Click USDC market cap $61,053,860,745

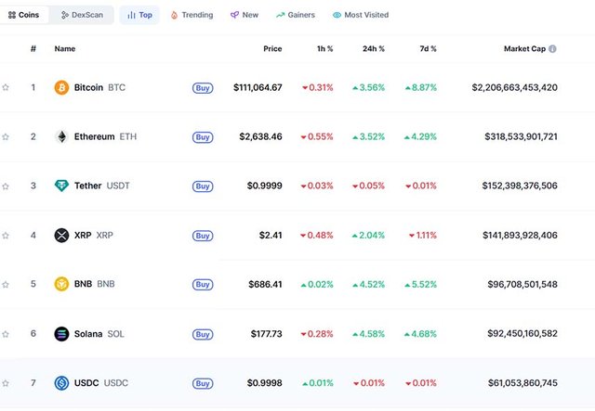click(x=522, y=383)
